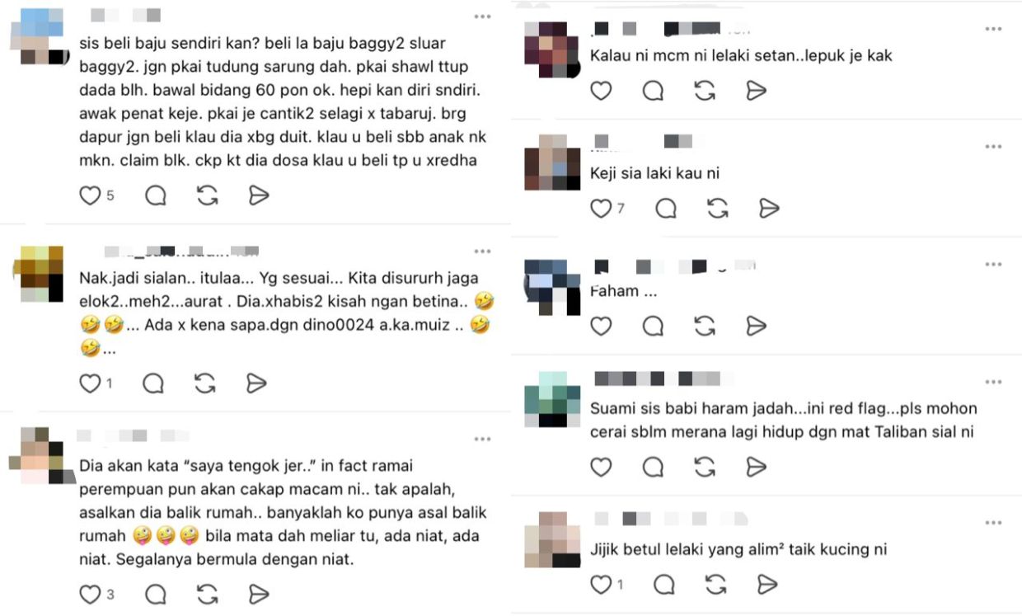Like the 'Keji sia laki kau ni' comment
This screenshot has width=1022, height=616.
pyautogui.click(x=601, y=209)
